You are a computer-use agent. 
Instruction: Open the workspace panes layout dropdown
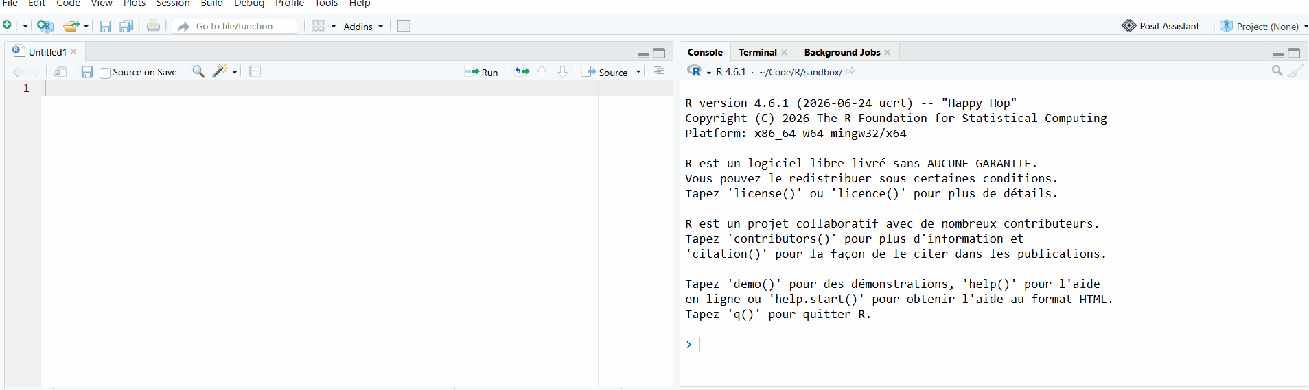(324, 26)
